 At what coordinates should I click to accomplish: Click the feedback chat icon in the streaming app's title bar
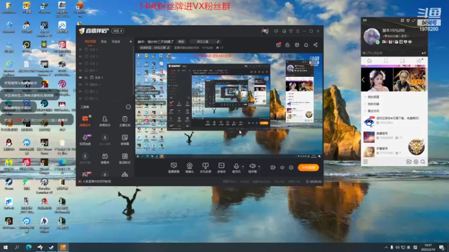[x=276, y=31]
